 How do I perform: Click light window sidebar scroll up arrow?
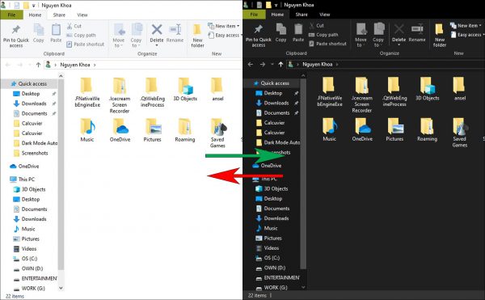point(61,76)
